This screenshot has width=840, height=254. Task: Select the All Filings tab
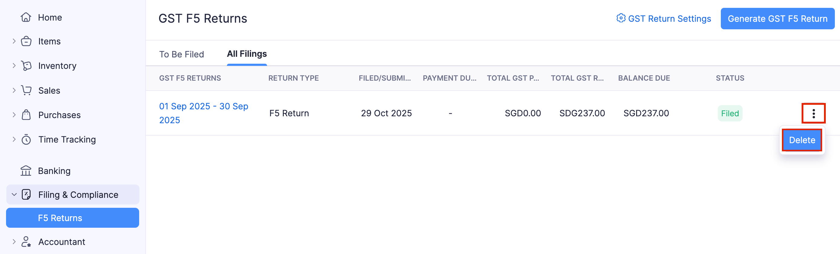[247, 54]
